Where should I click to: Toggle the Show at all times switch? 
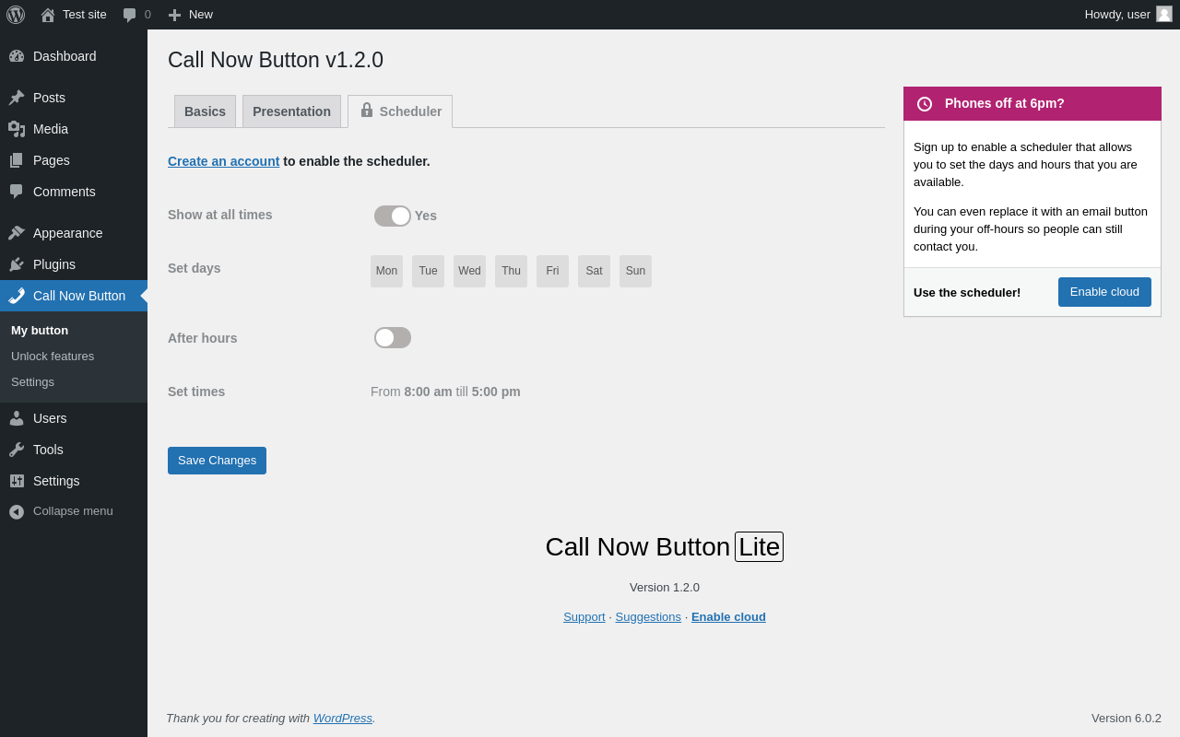pyautogui.click(x=393, y=216)
